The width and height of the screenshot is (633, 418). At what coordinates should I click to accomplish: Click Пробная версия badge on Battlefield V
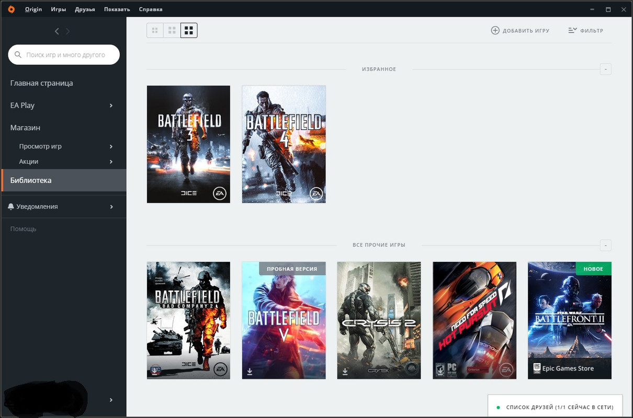click(x=292, y=269)
